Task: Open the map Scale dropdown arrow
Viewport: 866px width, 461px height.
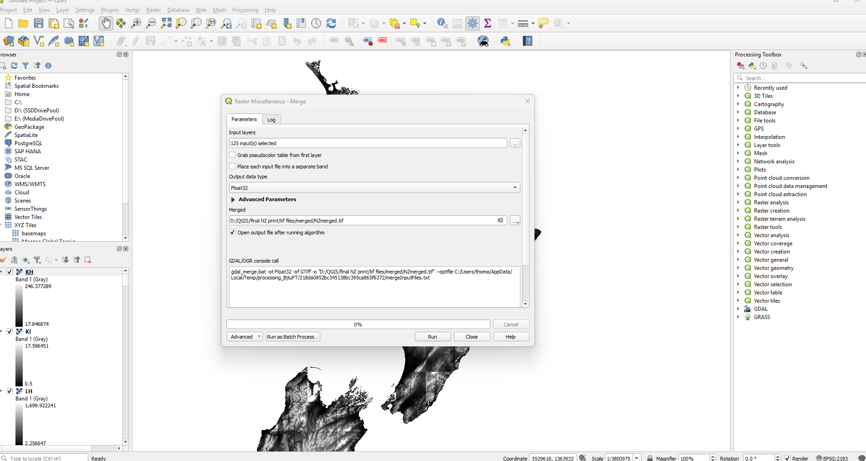Action: (x=637, y=458)
